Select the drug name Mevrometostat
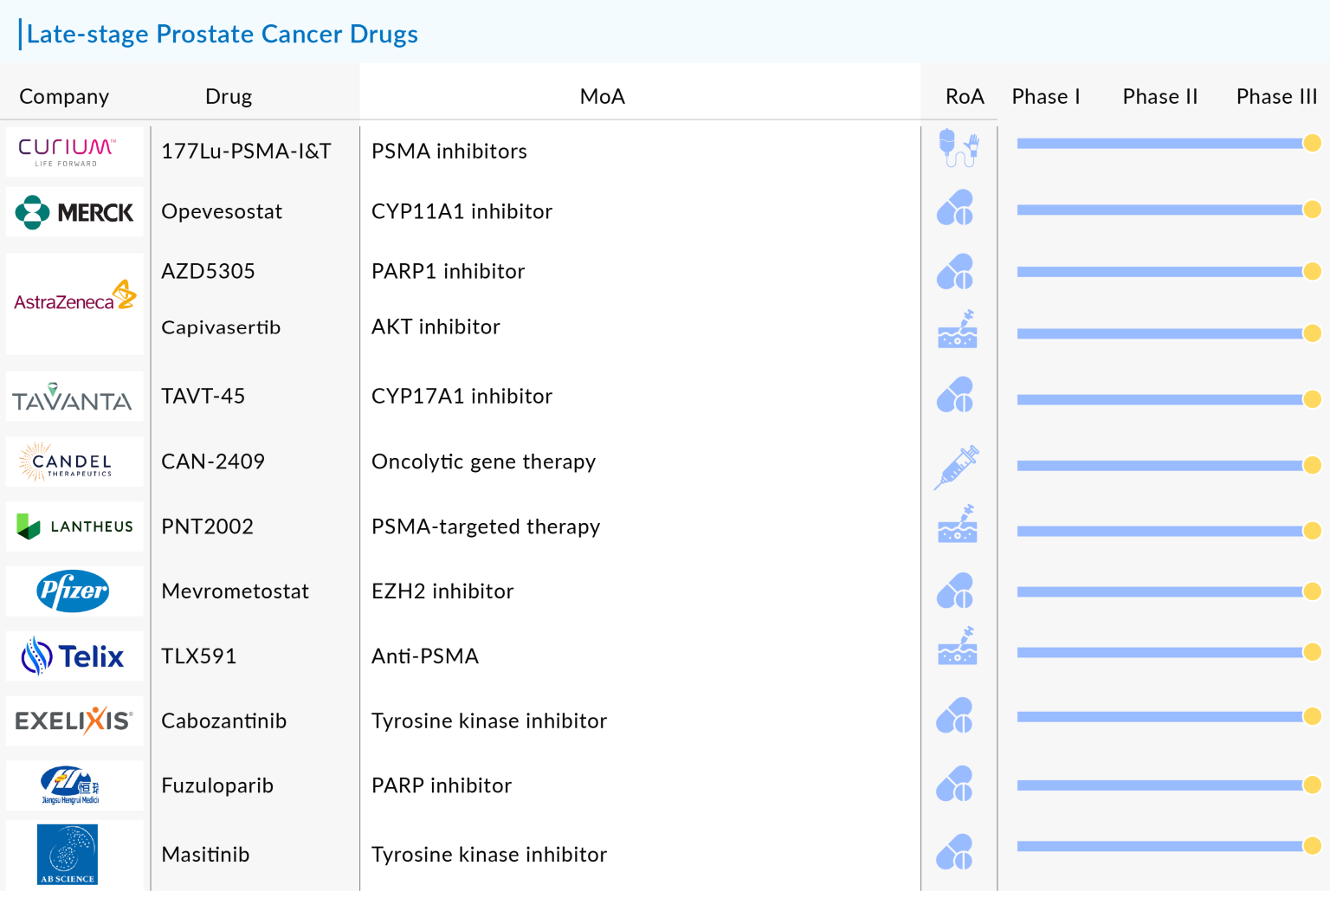This screenshot has width=1330, height=898. coord(235,591)
